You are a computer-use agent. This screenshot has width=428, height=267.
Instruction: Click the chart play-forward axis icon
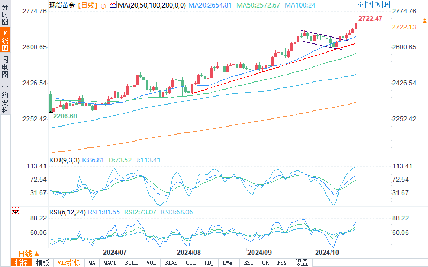378,4
